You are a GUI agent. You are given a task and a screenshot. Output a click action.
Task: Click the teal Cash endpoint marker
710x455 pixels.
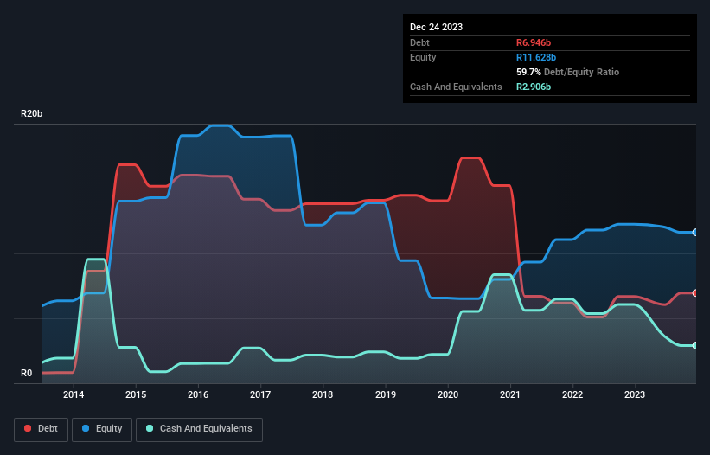click(695, 345)
